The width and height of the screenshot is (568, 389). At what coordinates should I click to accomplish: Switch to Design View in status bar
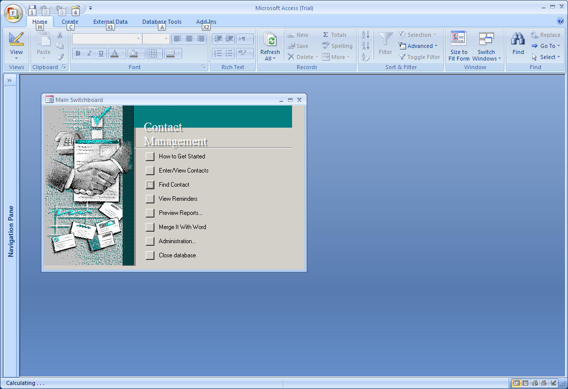553,383
